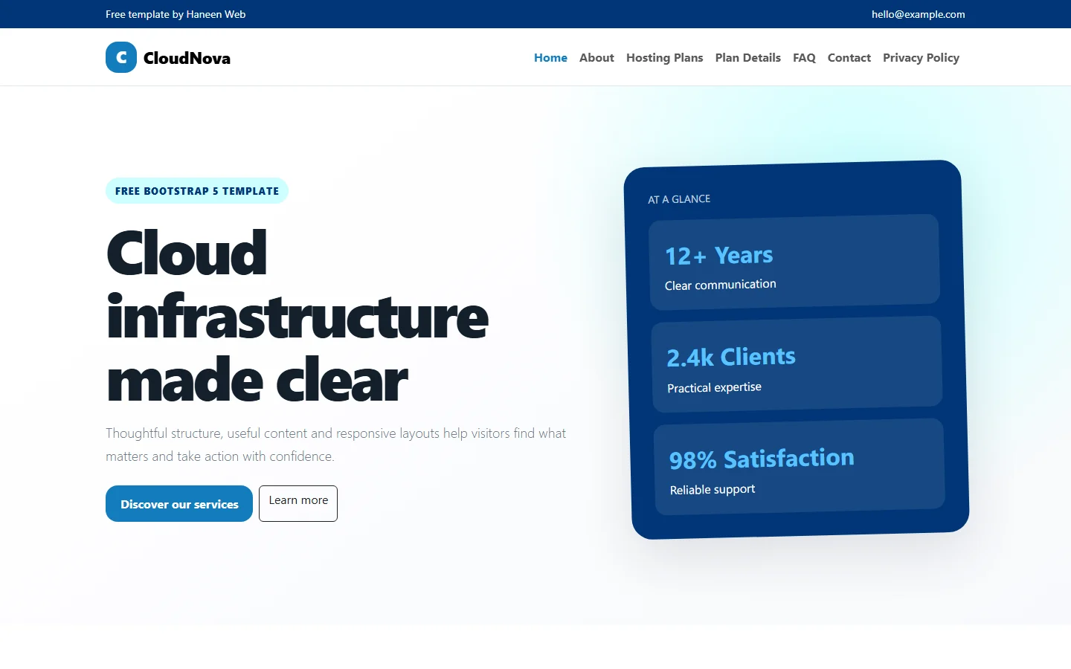The image size is (1071, 669).
Task: Click the Thoughtful structure paragraph text
Action: click(336, 445)
